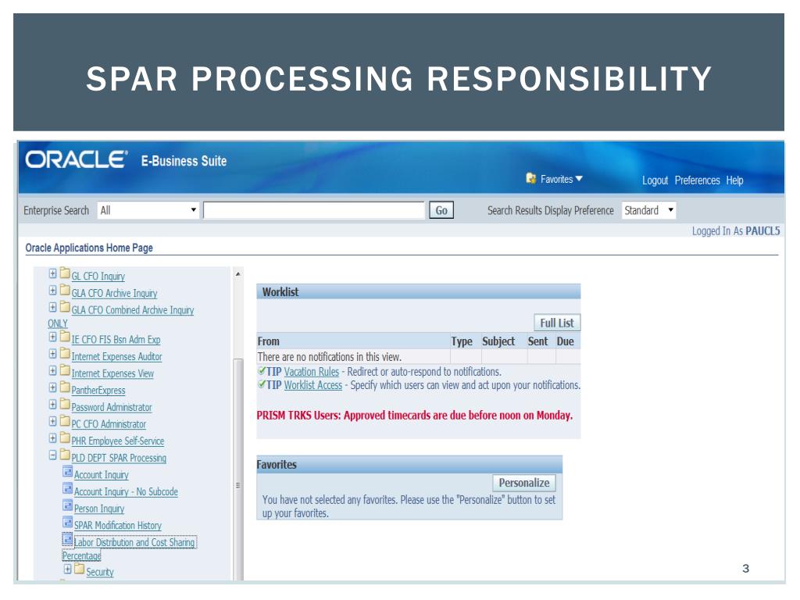Image resolution: width=800 pixels, height=600 pixels.
Task: Click the icon beside Account Inquiry - No Subcode
Action: [x=67, y=488]
